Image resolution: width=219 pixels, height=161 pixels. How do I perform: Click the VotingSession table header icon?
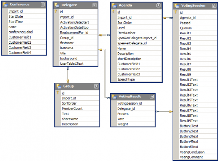pos(177,6)
